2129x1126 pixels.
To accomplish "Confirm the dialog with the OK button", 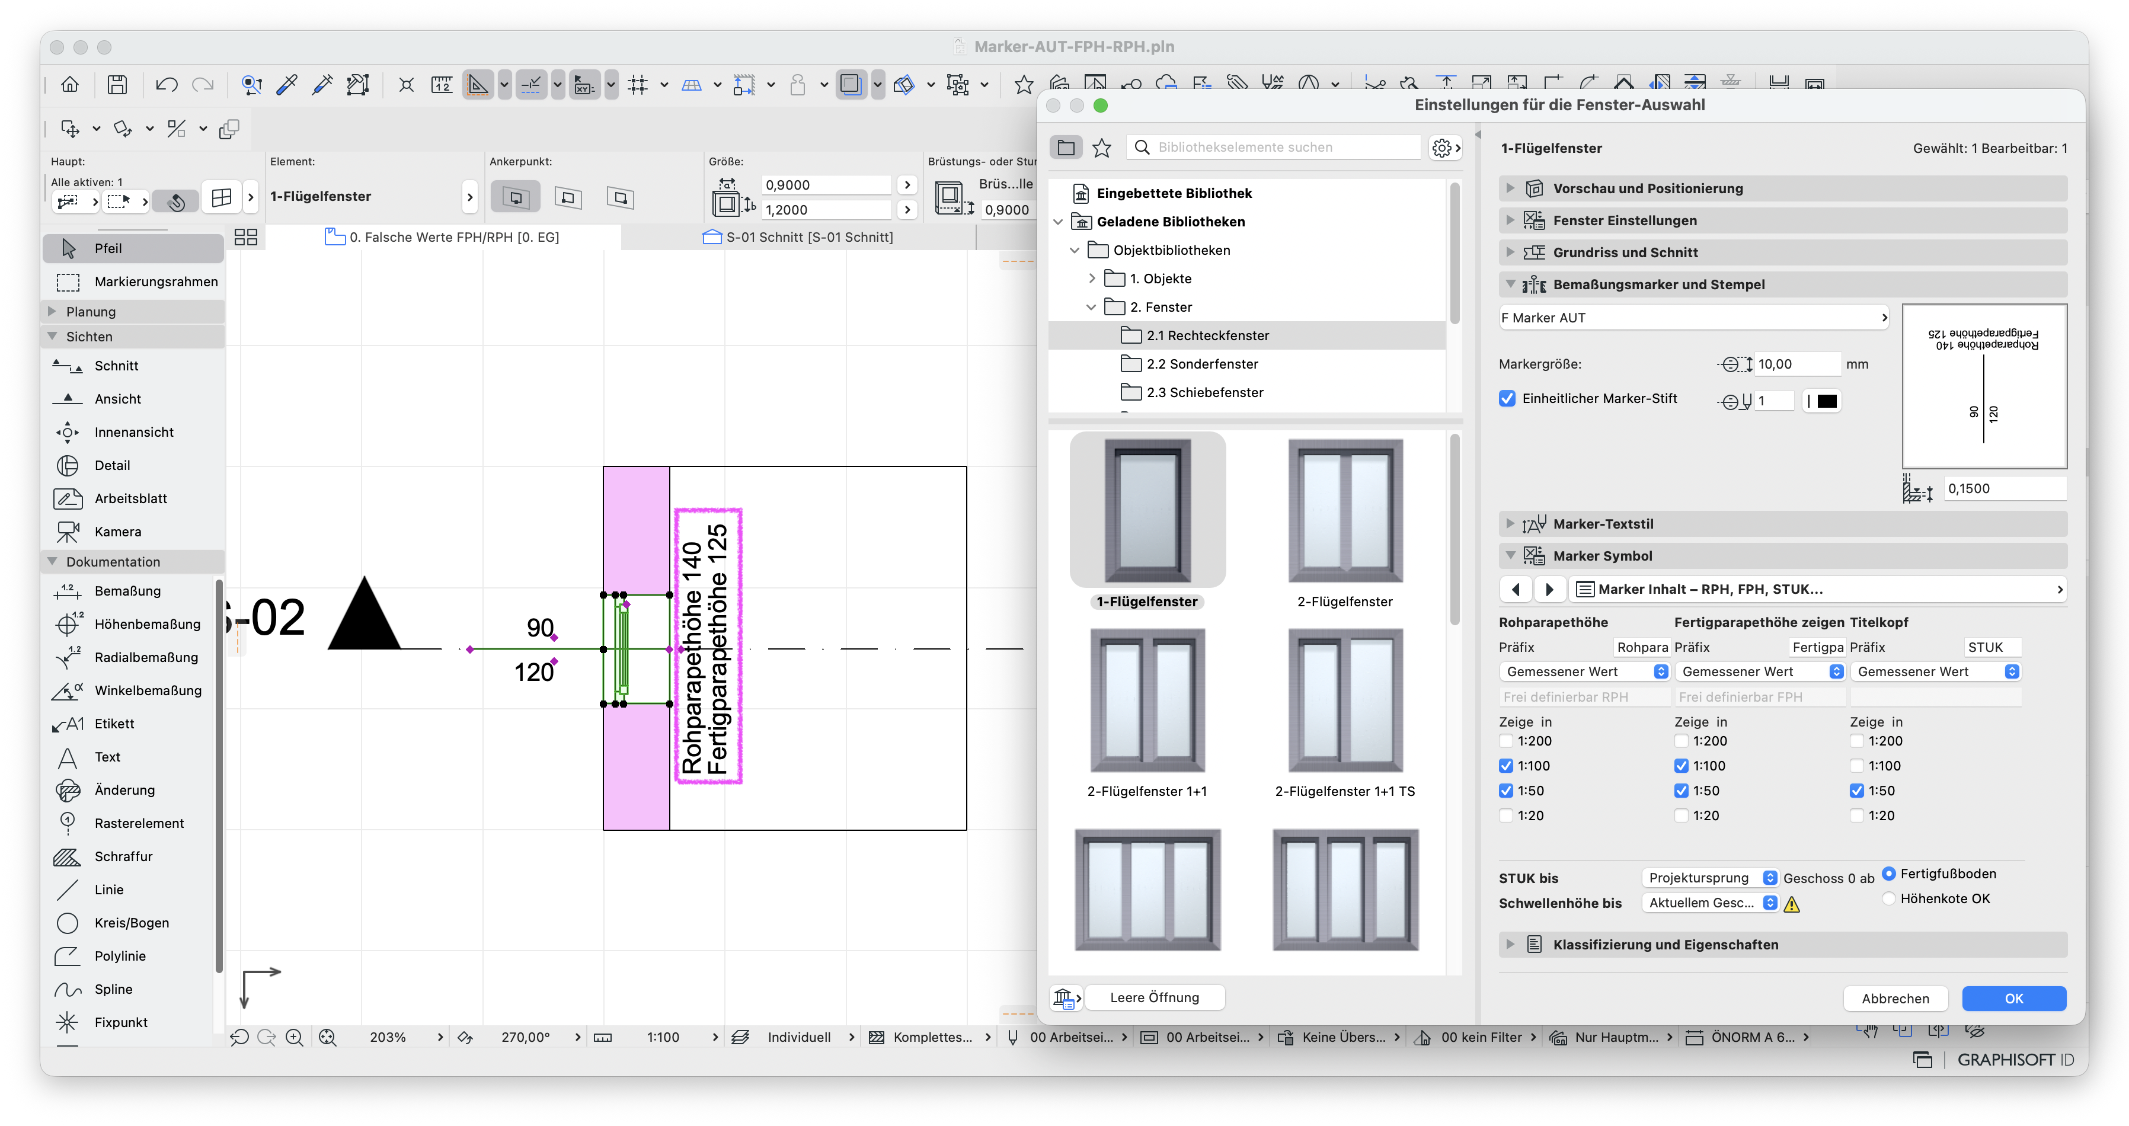I will click(2013, 998).
